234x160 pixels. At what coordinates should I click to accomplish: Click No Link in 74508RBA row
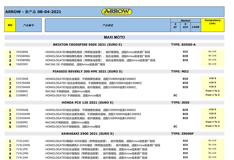click(212, 55)
